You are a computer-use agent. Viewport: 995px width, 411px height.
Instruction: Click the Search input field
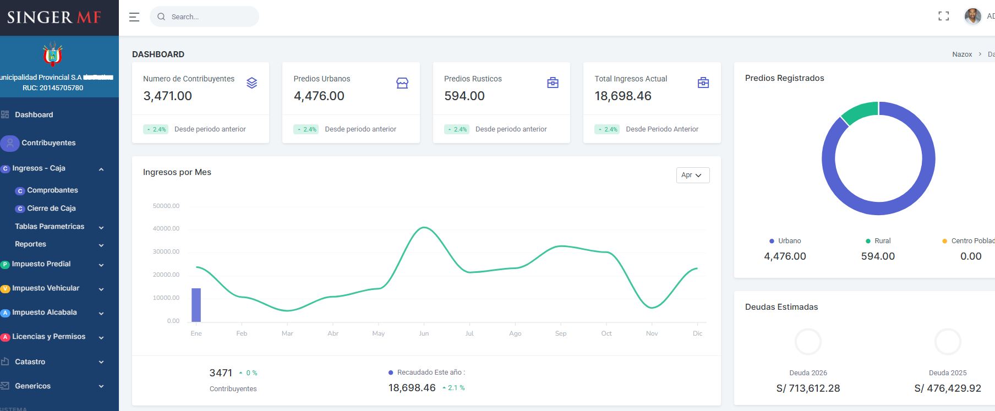coord(209,17)
